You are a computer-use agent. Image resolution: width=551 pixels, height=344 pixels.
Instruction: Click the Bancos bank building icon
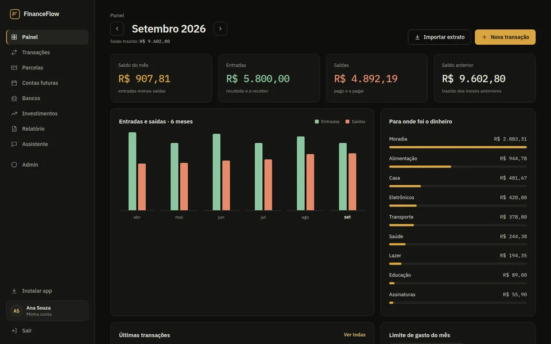click(x=14, y=98)
